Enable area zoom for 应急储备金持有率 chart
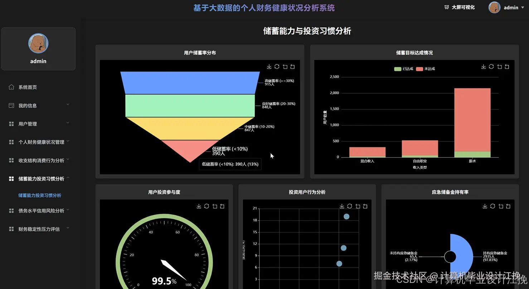This screenshot has width=529, height=289. pyautogui.click(x=501, y=206)
